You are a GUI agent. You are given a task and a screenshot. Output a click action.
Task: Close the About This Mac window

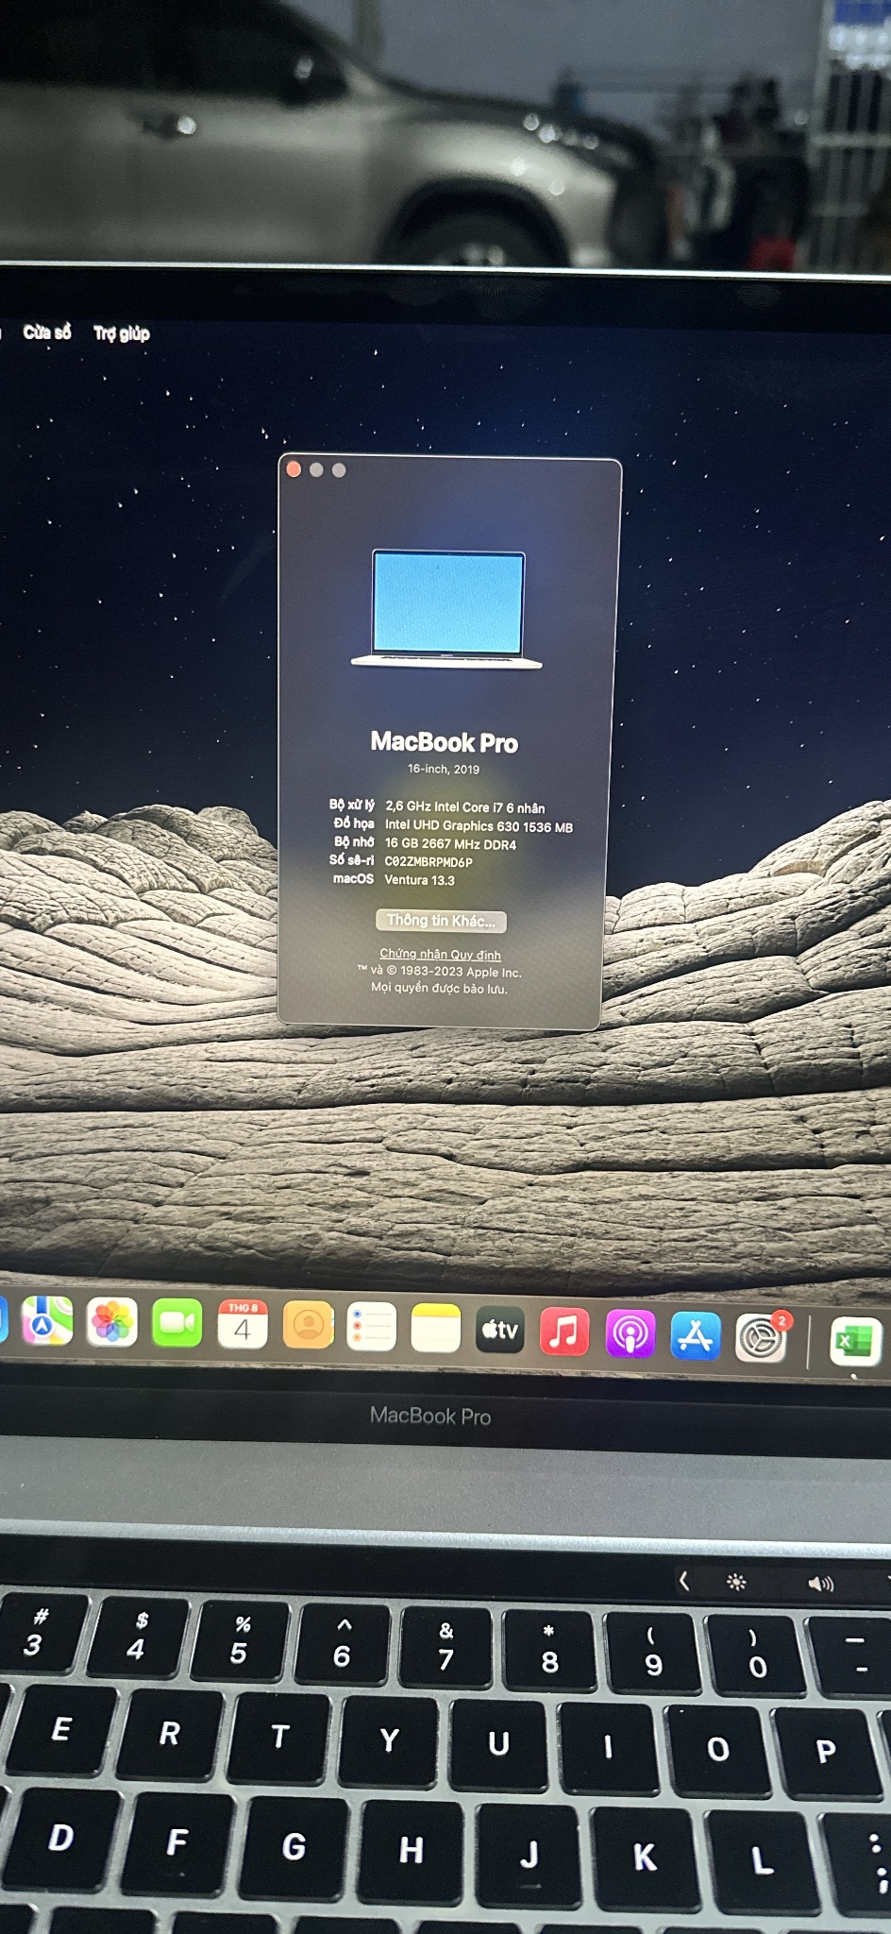pos(294,469)
